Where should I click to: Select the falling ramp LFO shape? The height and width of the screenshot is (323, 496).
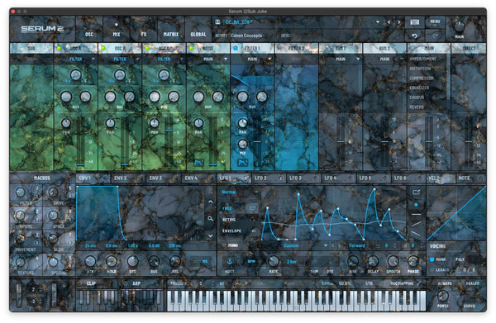(416, 234)
